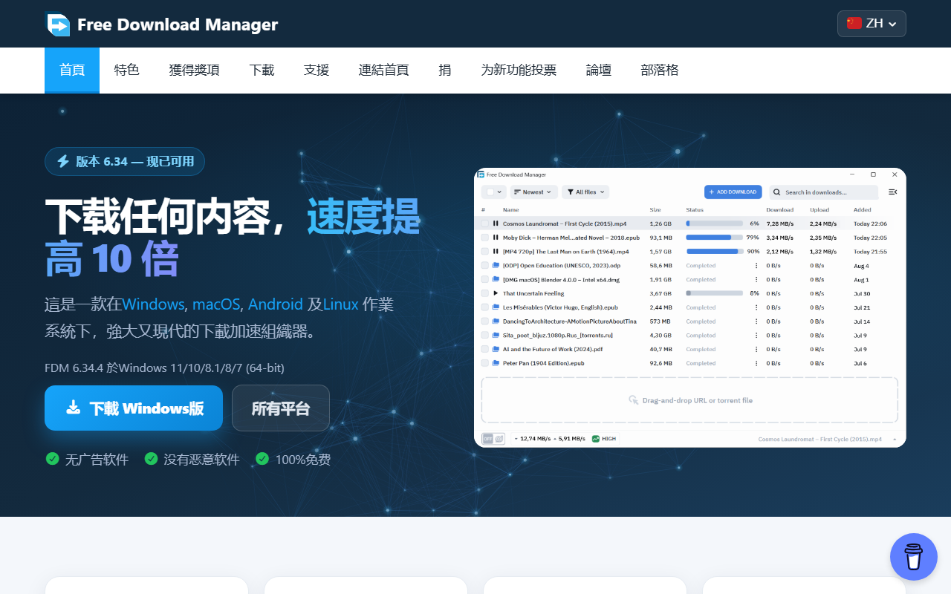This screenshot has height=594, width=951.
Task: Click the 所有平台 button
Action: (281, 408)
